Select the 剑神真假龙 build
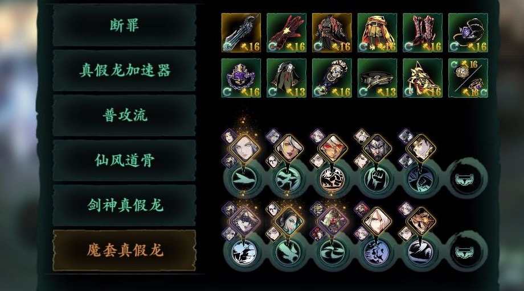The width and height of the screenshot is (524, 291). (x=124, y=205)
